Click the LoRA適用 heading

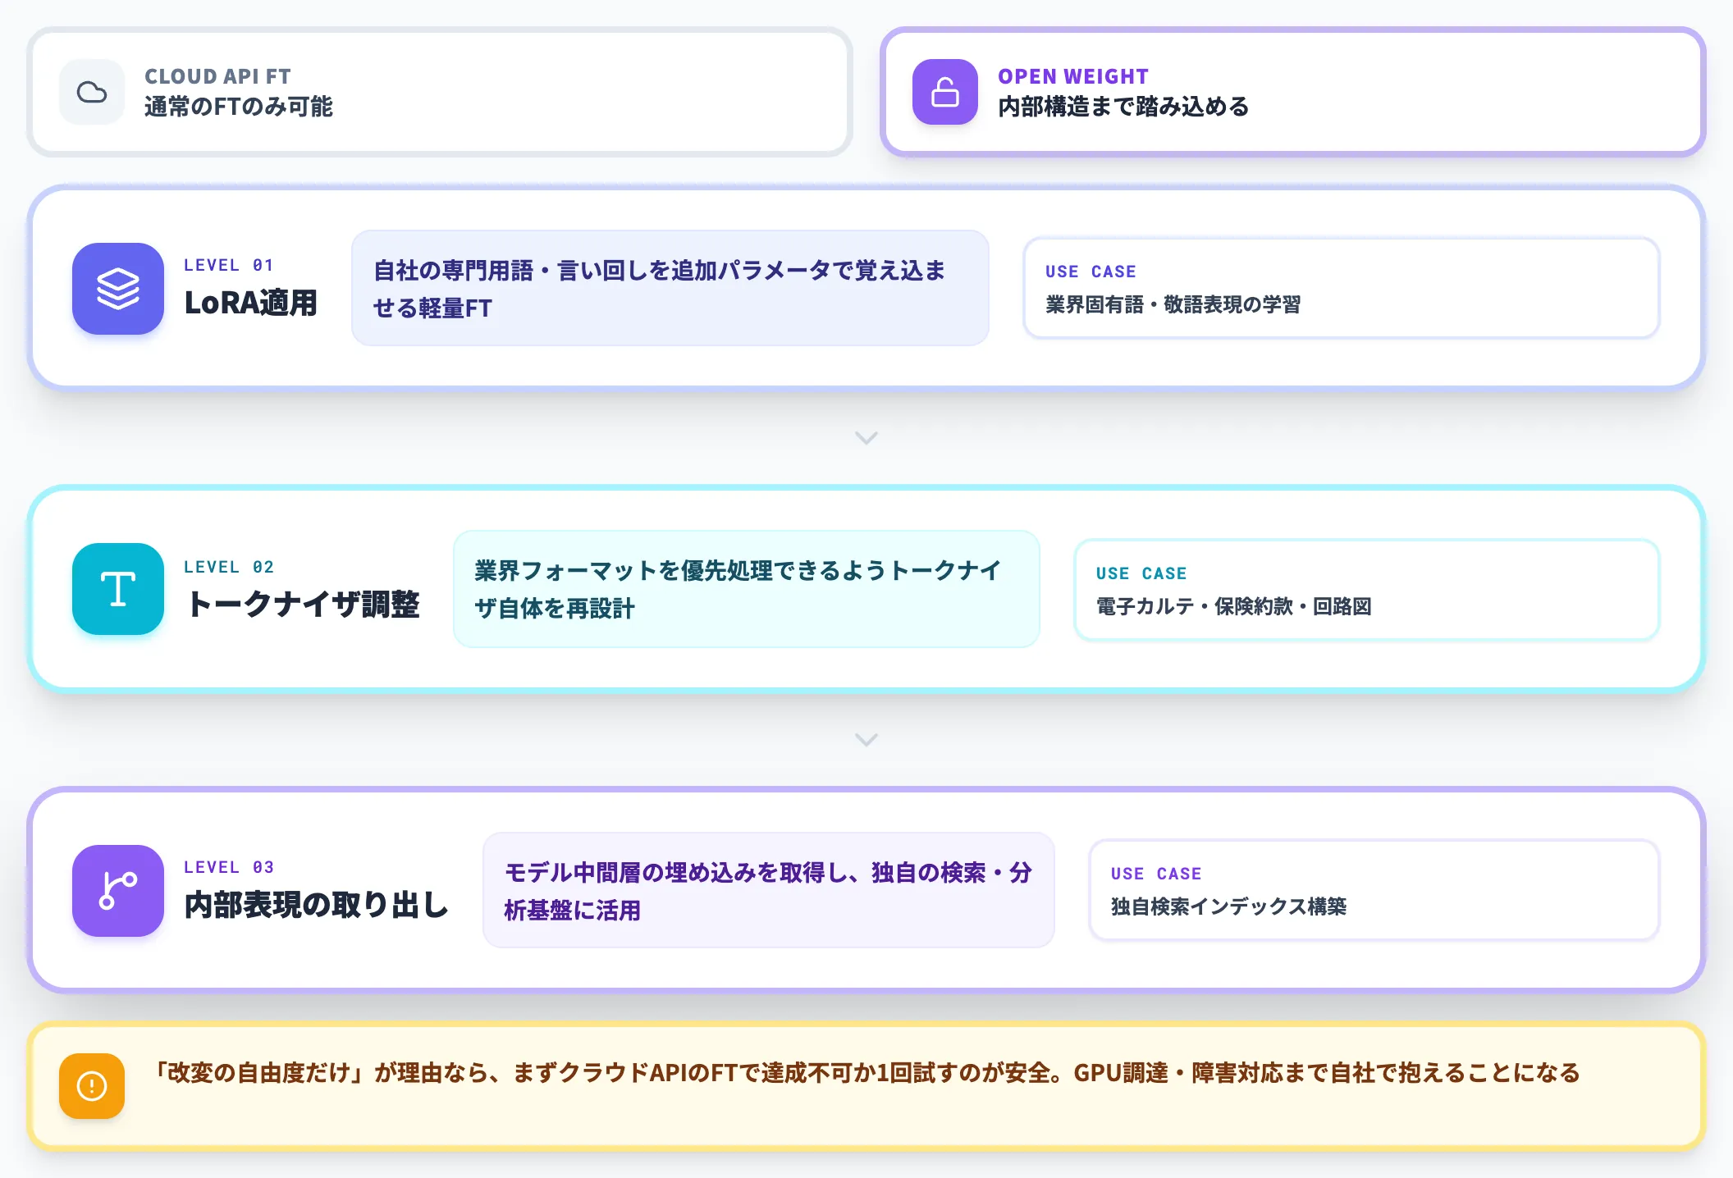tap(251, 303)
